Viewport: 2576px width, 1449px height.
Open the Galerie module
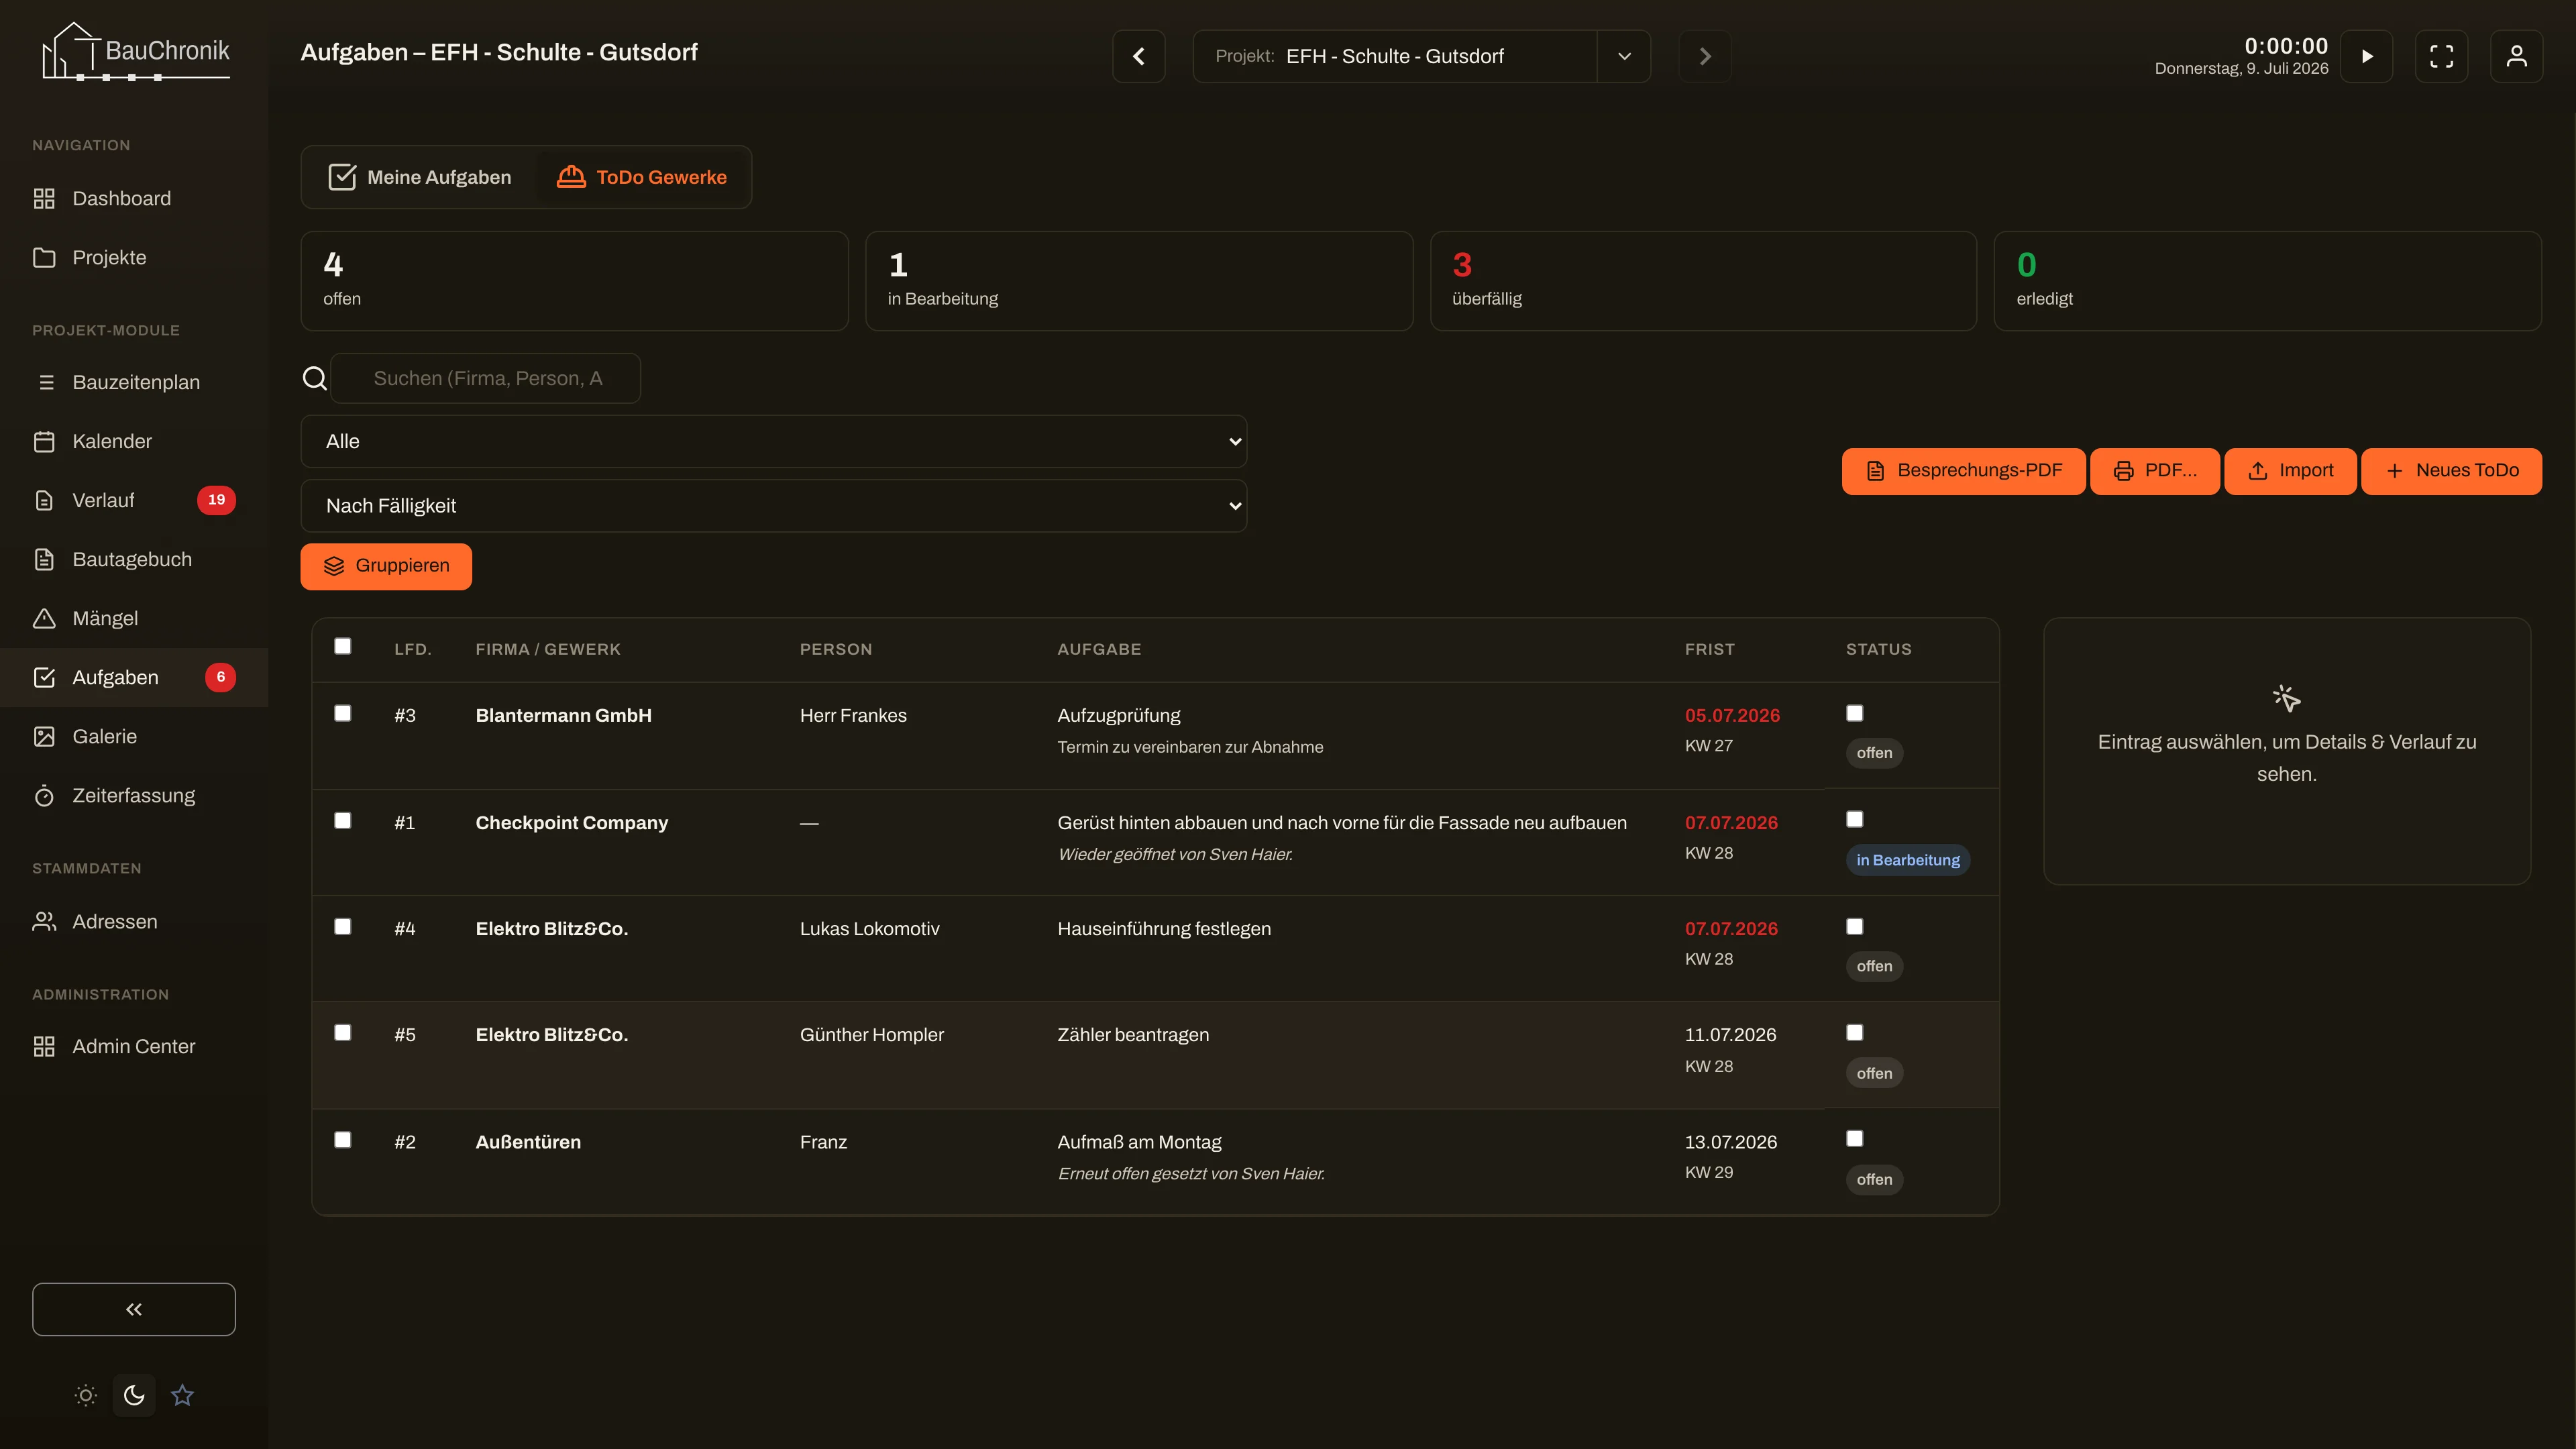click(x=134, y=736)
